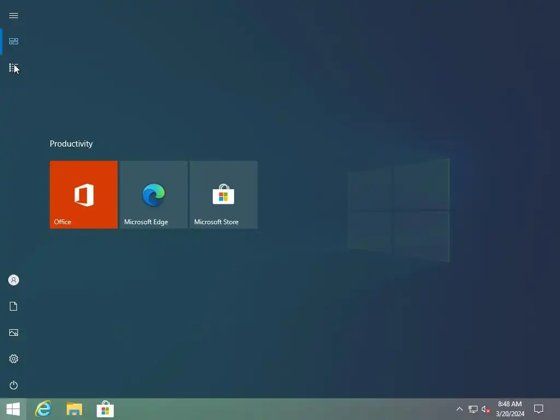Open Microsoft Store tile
This screenshot has width=560, height=420.
point(224,195)
